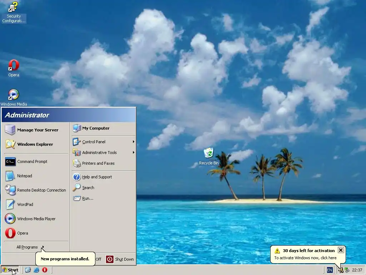The image size is (366, 275).
Task: Click the New programs installed tooltip
Action: click(x=65, y=259)
